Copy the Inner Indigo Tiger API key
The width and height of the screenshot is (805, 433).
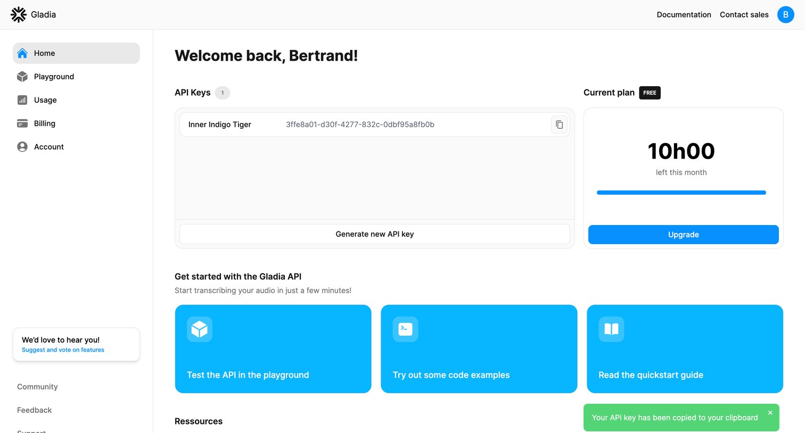click(559, 124)
